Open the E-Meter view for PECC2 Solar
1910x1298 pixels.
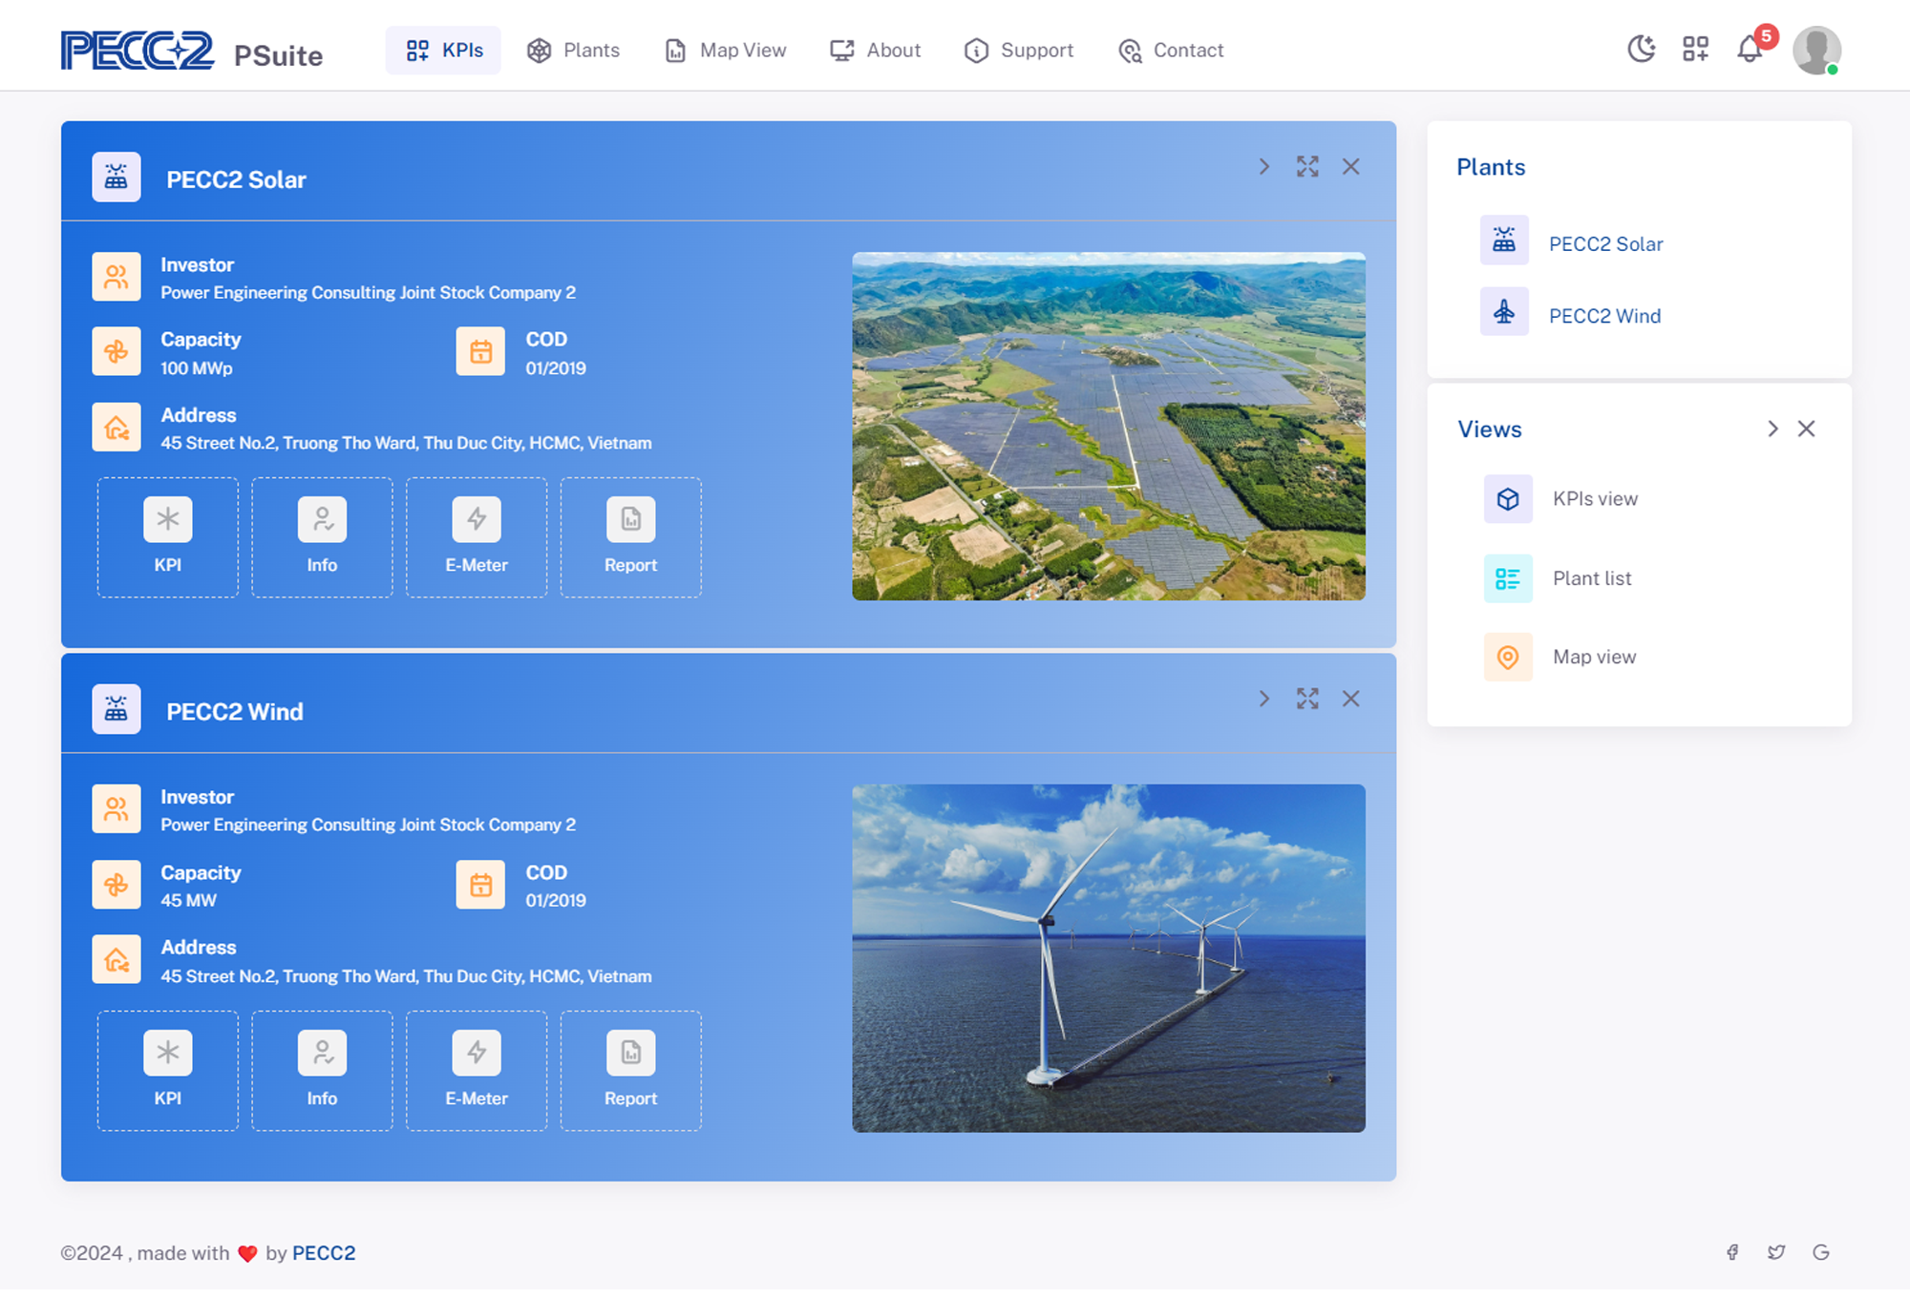[x=476, y=536]
